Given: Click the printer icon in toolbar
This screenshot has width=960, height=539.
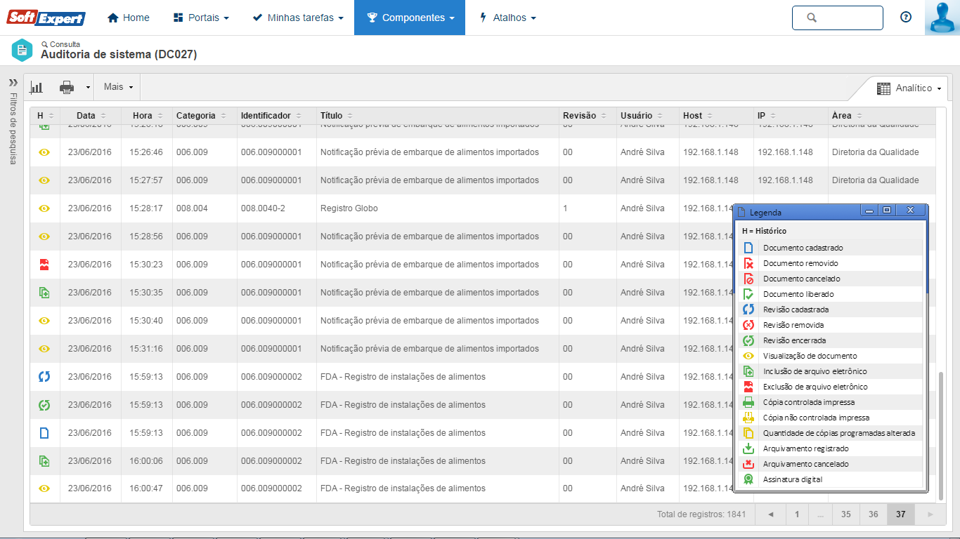Looking at the screenshot, I should [x=67, y=87].
